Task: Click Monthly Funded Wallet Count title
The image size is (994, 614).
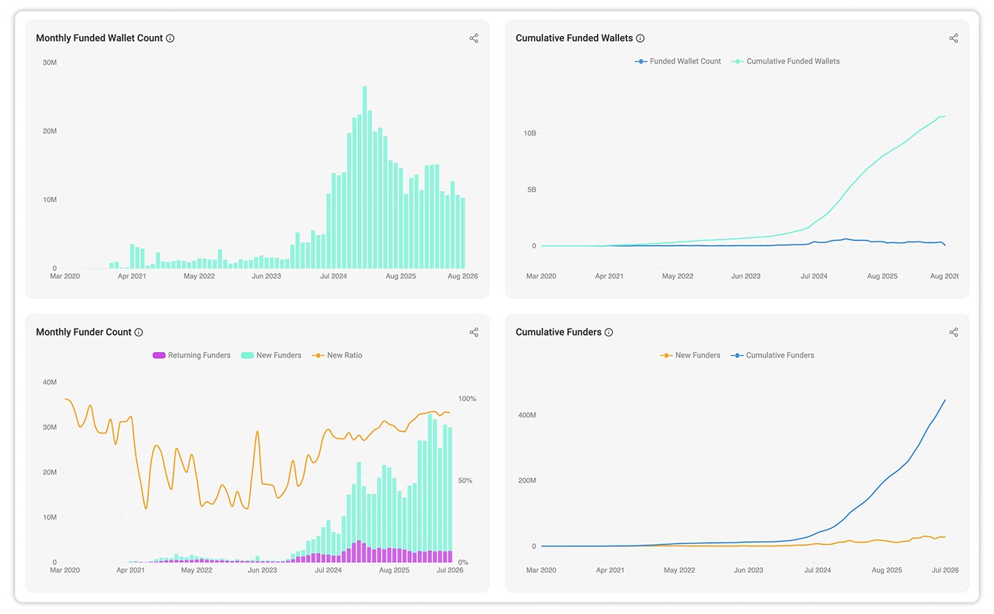Action: tap(99, 38)
